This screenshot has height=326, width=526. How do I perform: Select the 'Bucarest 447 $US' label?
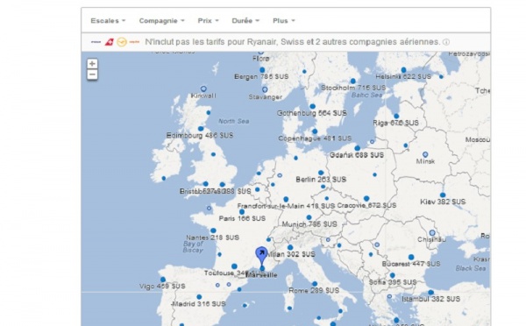pos(411,265)
